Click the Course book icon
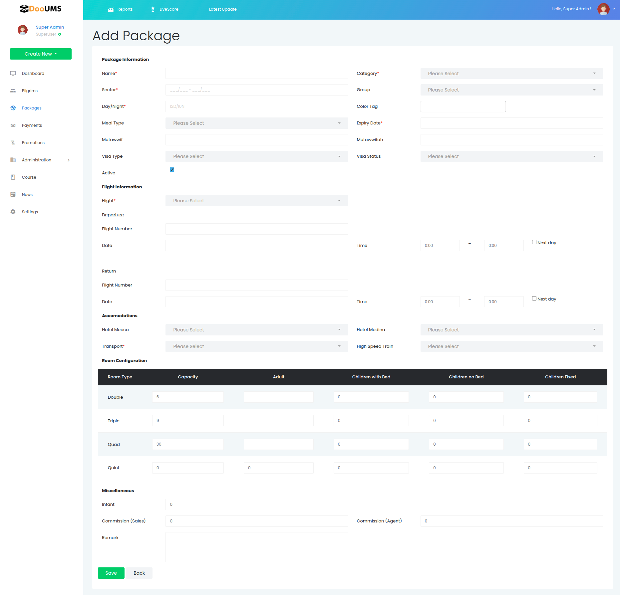Screen dimensions: 620x595 [x=13, y=177]
